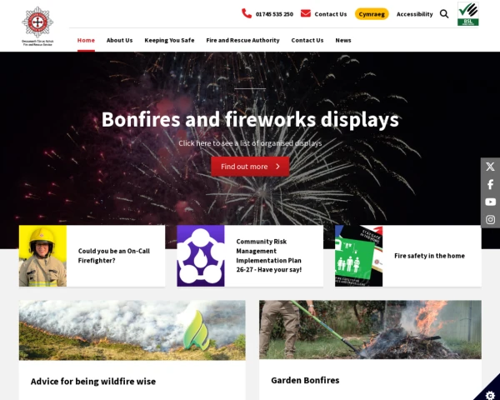Click the fire service crest logo
The image size is (500, 400).
point(37,26)
